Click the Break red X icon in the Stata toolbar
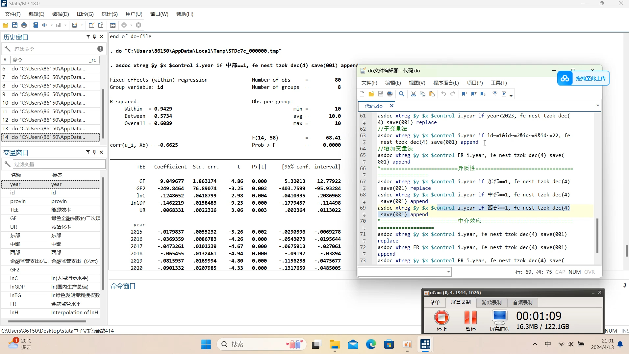Image resolution: width=629 pixels, height=354 pixels. point(138,25)
